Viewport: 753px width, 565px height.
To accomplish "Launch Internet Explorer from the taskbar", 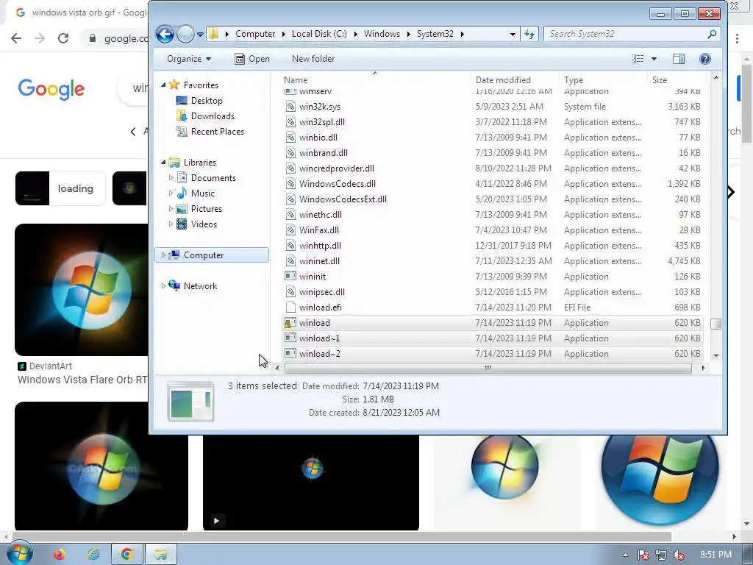I will click(x=93, y=554).
